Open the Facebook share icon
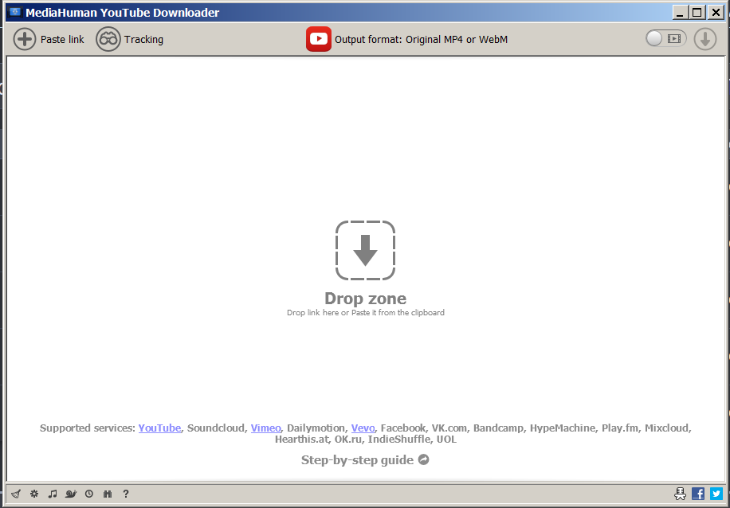The image size is (730, 508). [698, 494]
